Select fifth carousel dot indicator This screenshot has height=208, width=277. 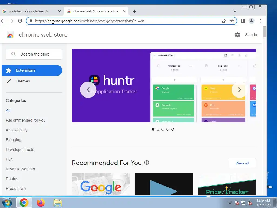tap(173, 129)
